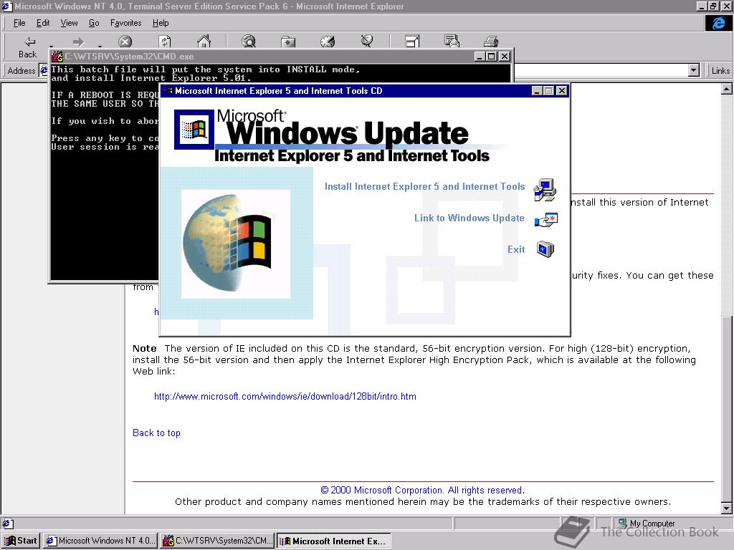Click the IE document icon in the main title bar
Viewport: 734px width, 550px height.
pos(7,6)
